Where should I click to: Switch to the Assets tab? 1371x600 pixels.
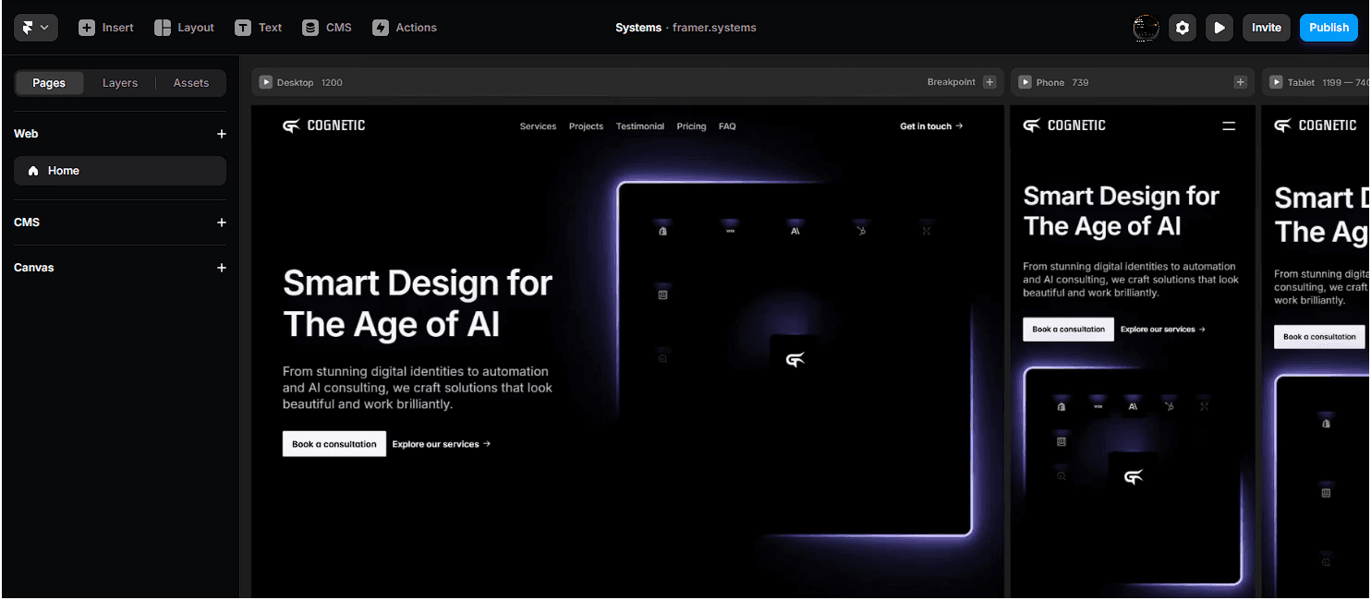(x=190, y=82)
